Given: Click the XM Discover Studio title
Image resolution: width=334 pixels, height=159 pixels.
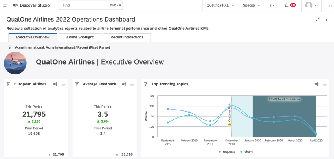Looking at the screenshot, I should point(31,5).
